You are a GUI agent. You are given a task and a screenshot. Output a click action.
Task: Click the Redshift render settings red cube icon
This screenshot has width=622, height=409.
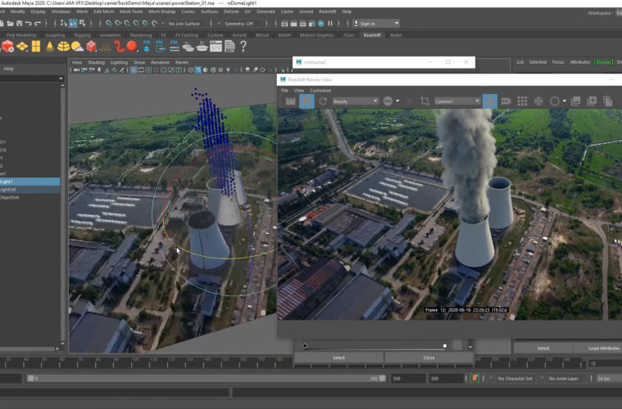coord(7,47)
